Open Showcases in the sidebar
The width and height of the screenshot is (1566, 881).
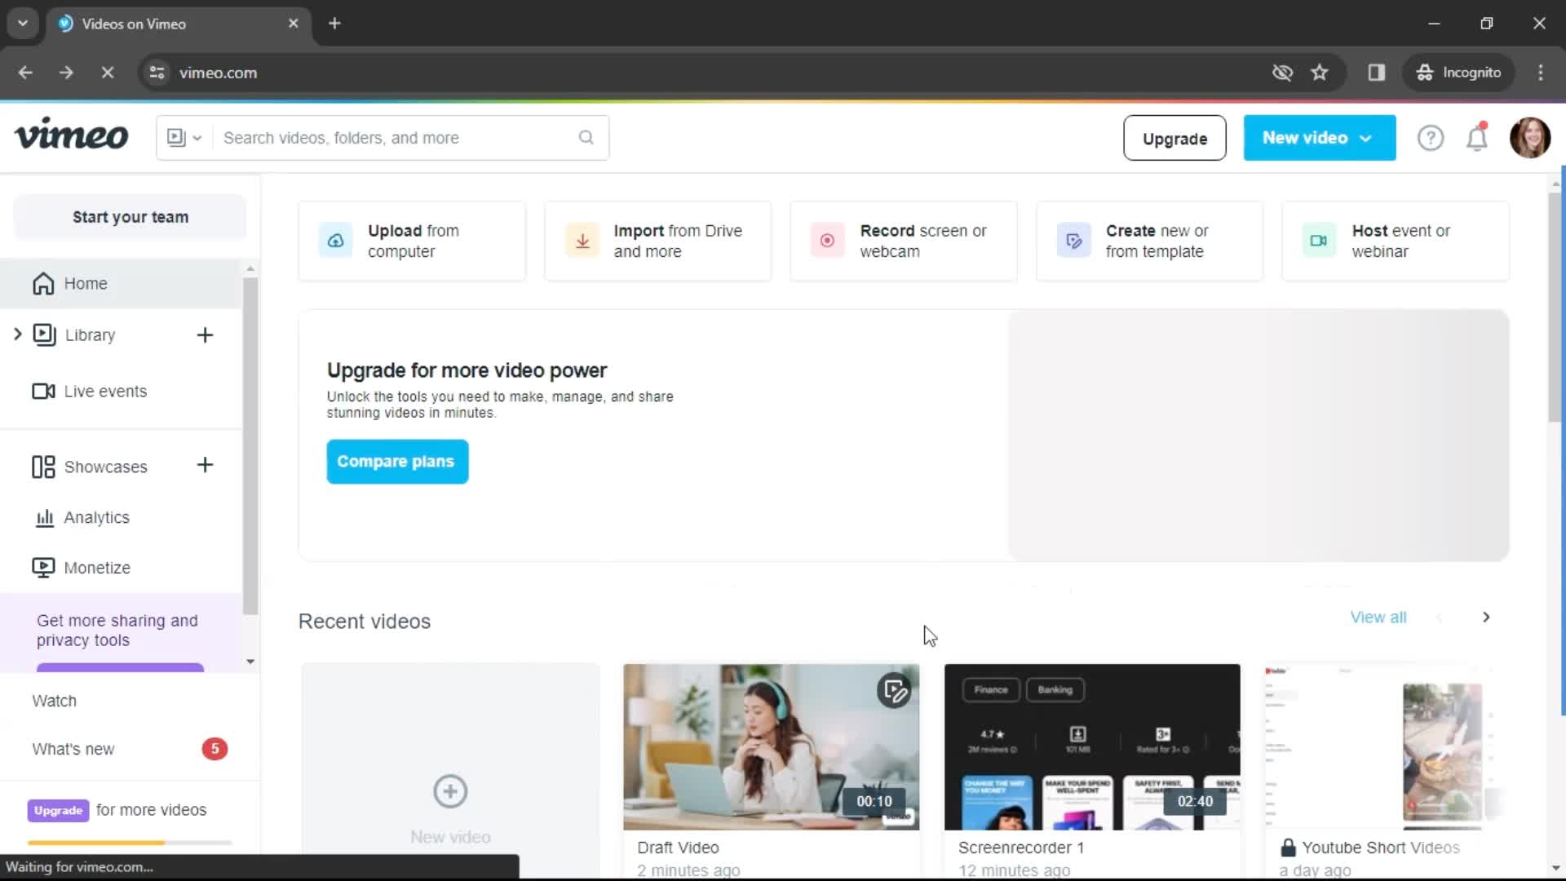[x=90, y=467]
